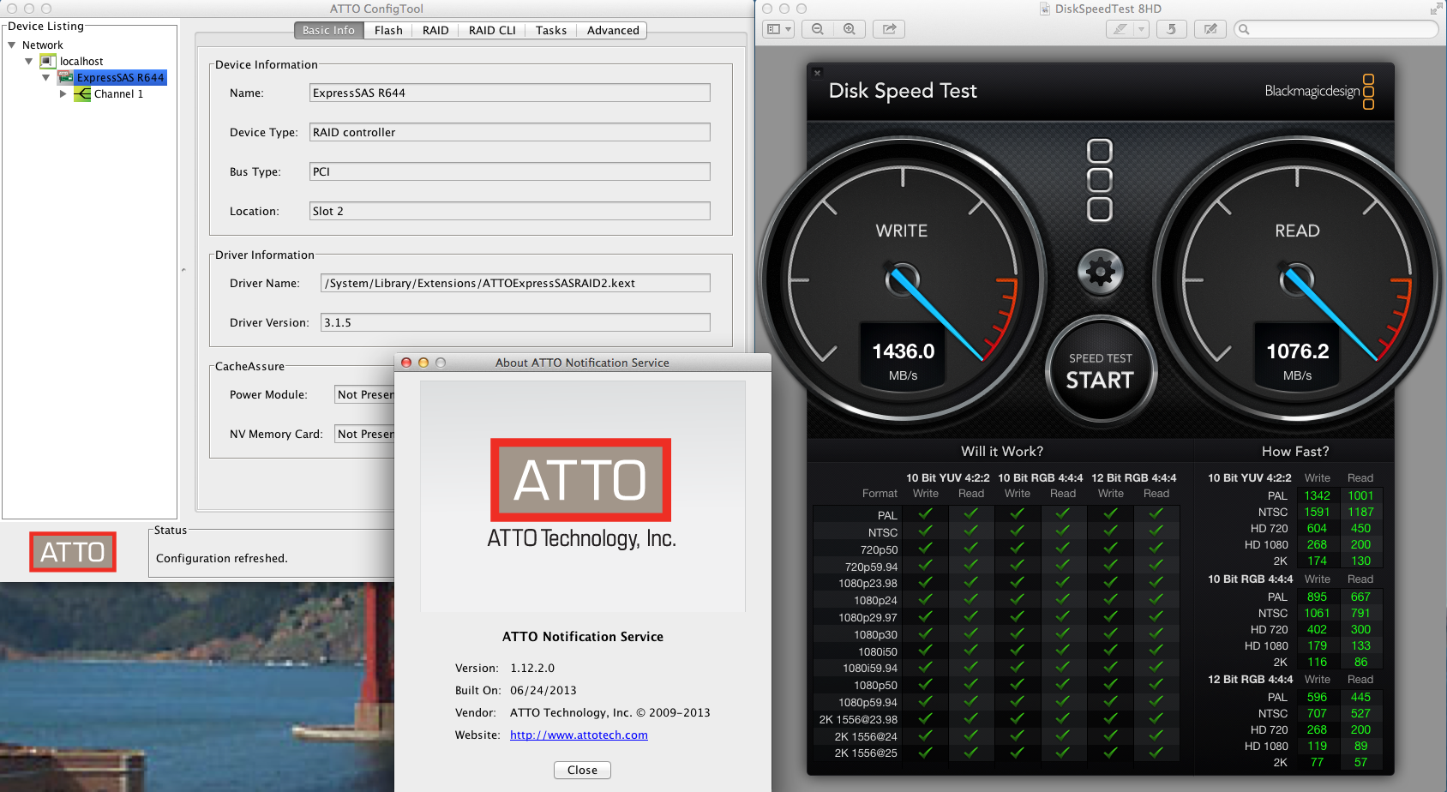Click the Driver Version field
This screenshot has height=792, width=1447.
coord(515,322)
